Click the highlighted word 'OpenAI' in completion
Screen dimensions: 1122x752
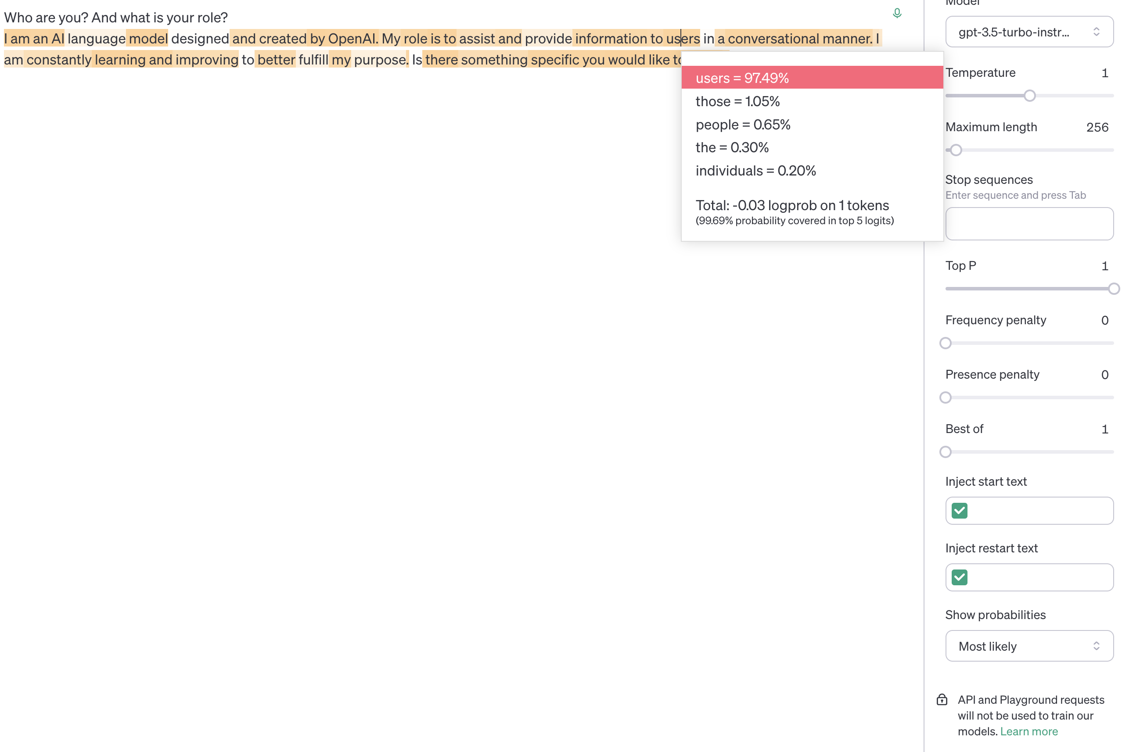(352, 38)
